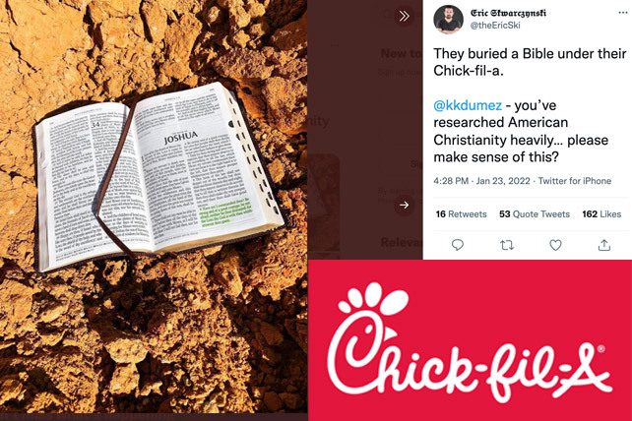Image resolution: width=632 pixels, height=421 pixels.
Task: Click Eric's profile avatar picture
Action: [448, 19]
